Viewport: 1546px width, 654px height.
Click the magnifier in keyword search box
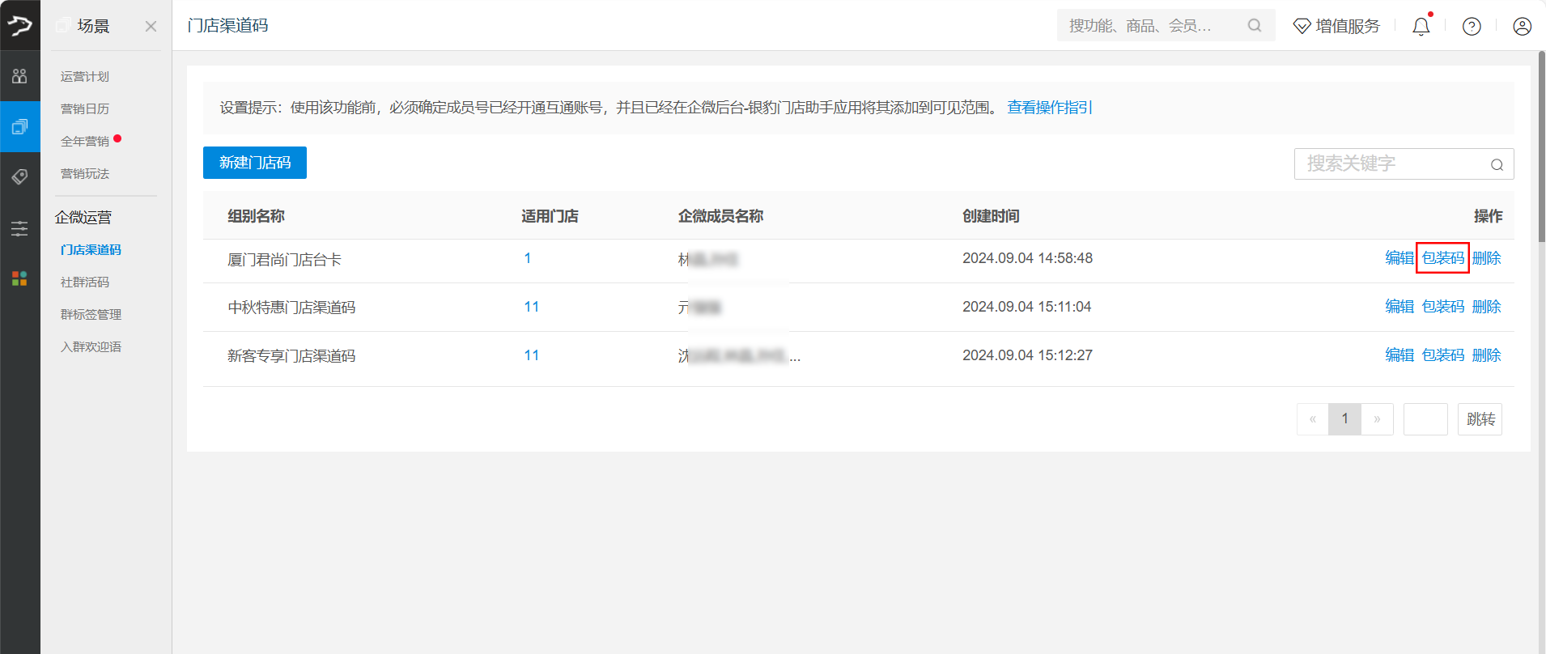(1497, 164)
